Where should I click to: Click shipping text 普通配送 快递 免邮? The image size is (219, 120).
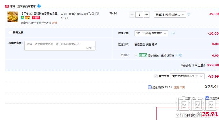coord(146,44)
